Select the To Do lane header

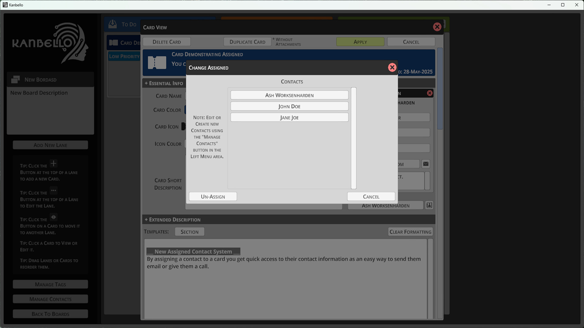point(129,24)
